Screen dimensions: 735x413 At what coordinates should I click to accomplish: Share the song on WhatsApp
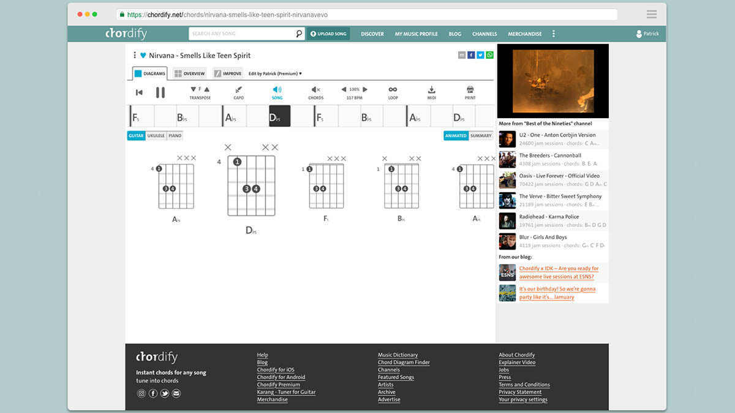tap(489, 55)
